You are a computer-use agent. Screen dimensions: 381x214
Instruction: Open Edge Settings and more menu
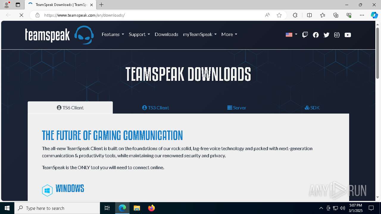[x=362, y=15]
